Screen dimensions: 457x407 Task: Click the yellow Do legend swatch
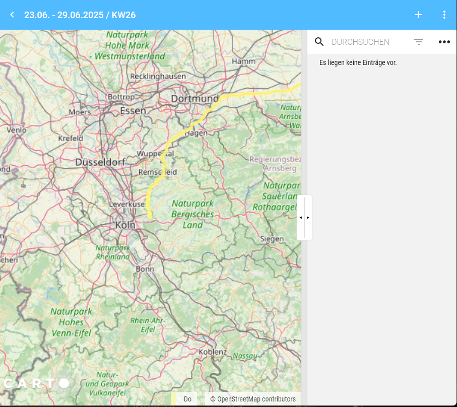174,399
